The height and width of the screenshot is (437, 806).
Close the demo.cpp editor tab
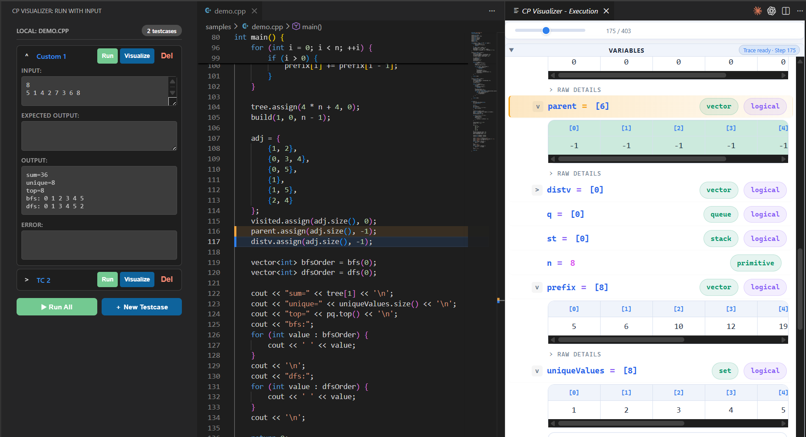pyautogui.click(x=254, y=11)
